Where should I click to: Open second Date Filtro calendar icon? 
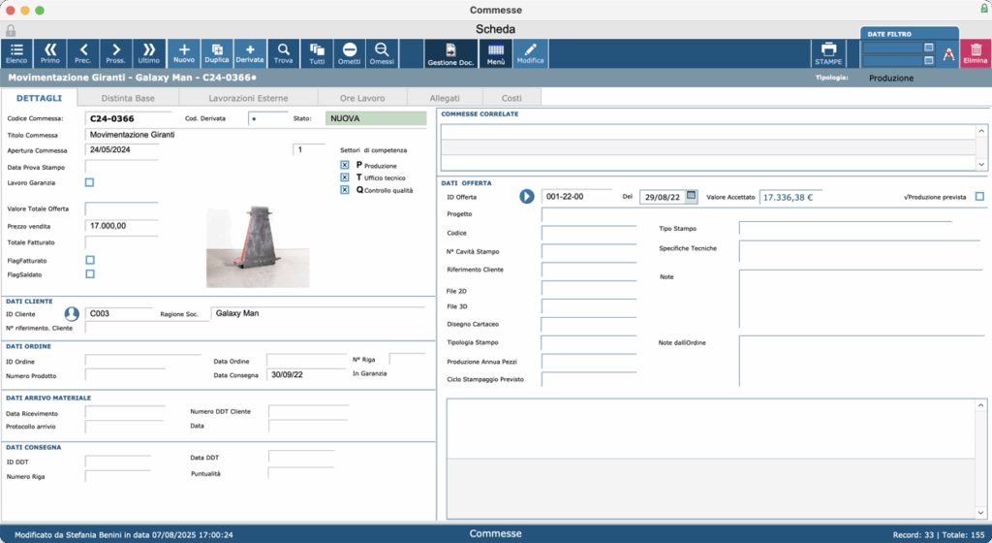tap(929, 60)
